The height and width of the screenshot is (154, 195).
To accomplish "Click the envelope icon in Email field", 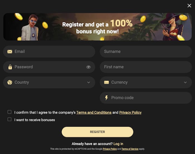I will click(10, 52).
